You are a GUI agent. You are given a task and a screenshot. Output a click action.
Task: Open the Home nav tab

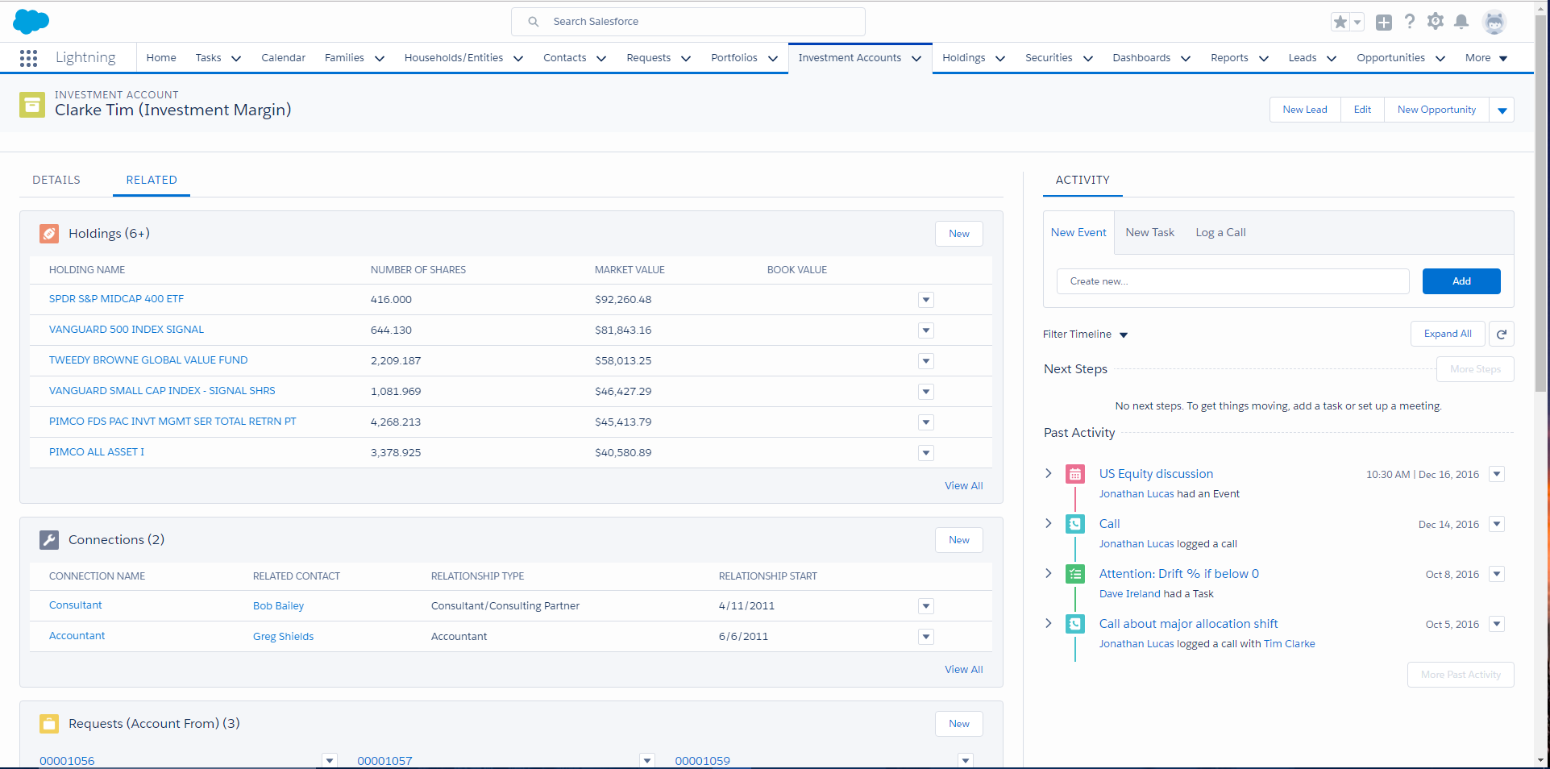161,58
